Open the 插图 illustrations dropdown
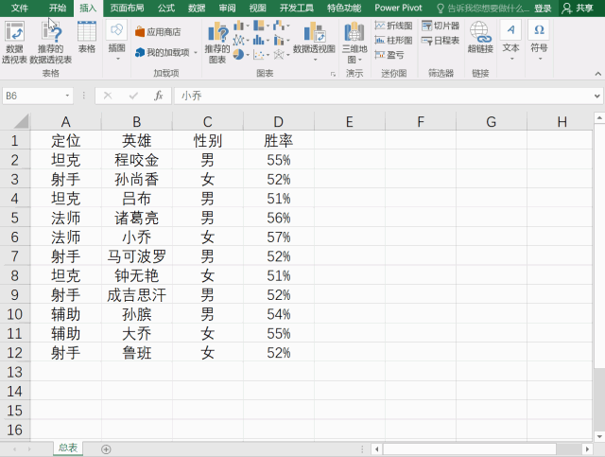Image resolution: width=605 pixels, height=457 pixels. point(116,38)
